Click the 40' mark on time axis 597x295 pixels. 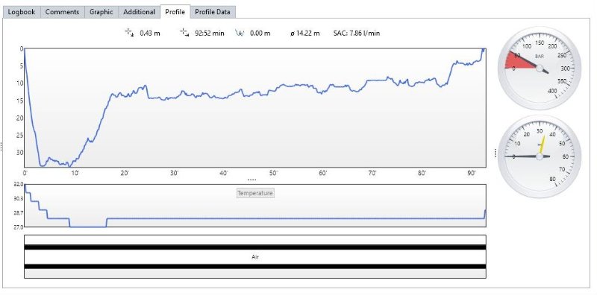(x=223, y=173)
